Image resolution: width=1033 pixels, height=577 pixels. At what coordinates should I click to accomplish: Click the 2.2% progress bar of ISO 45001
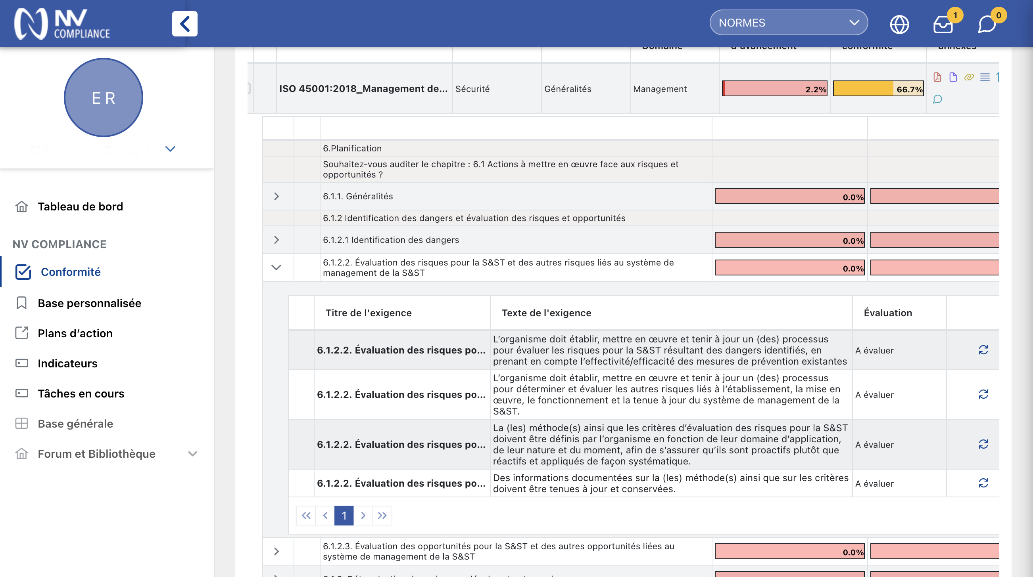point(774,88)
